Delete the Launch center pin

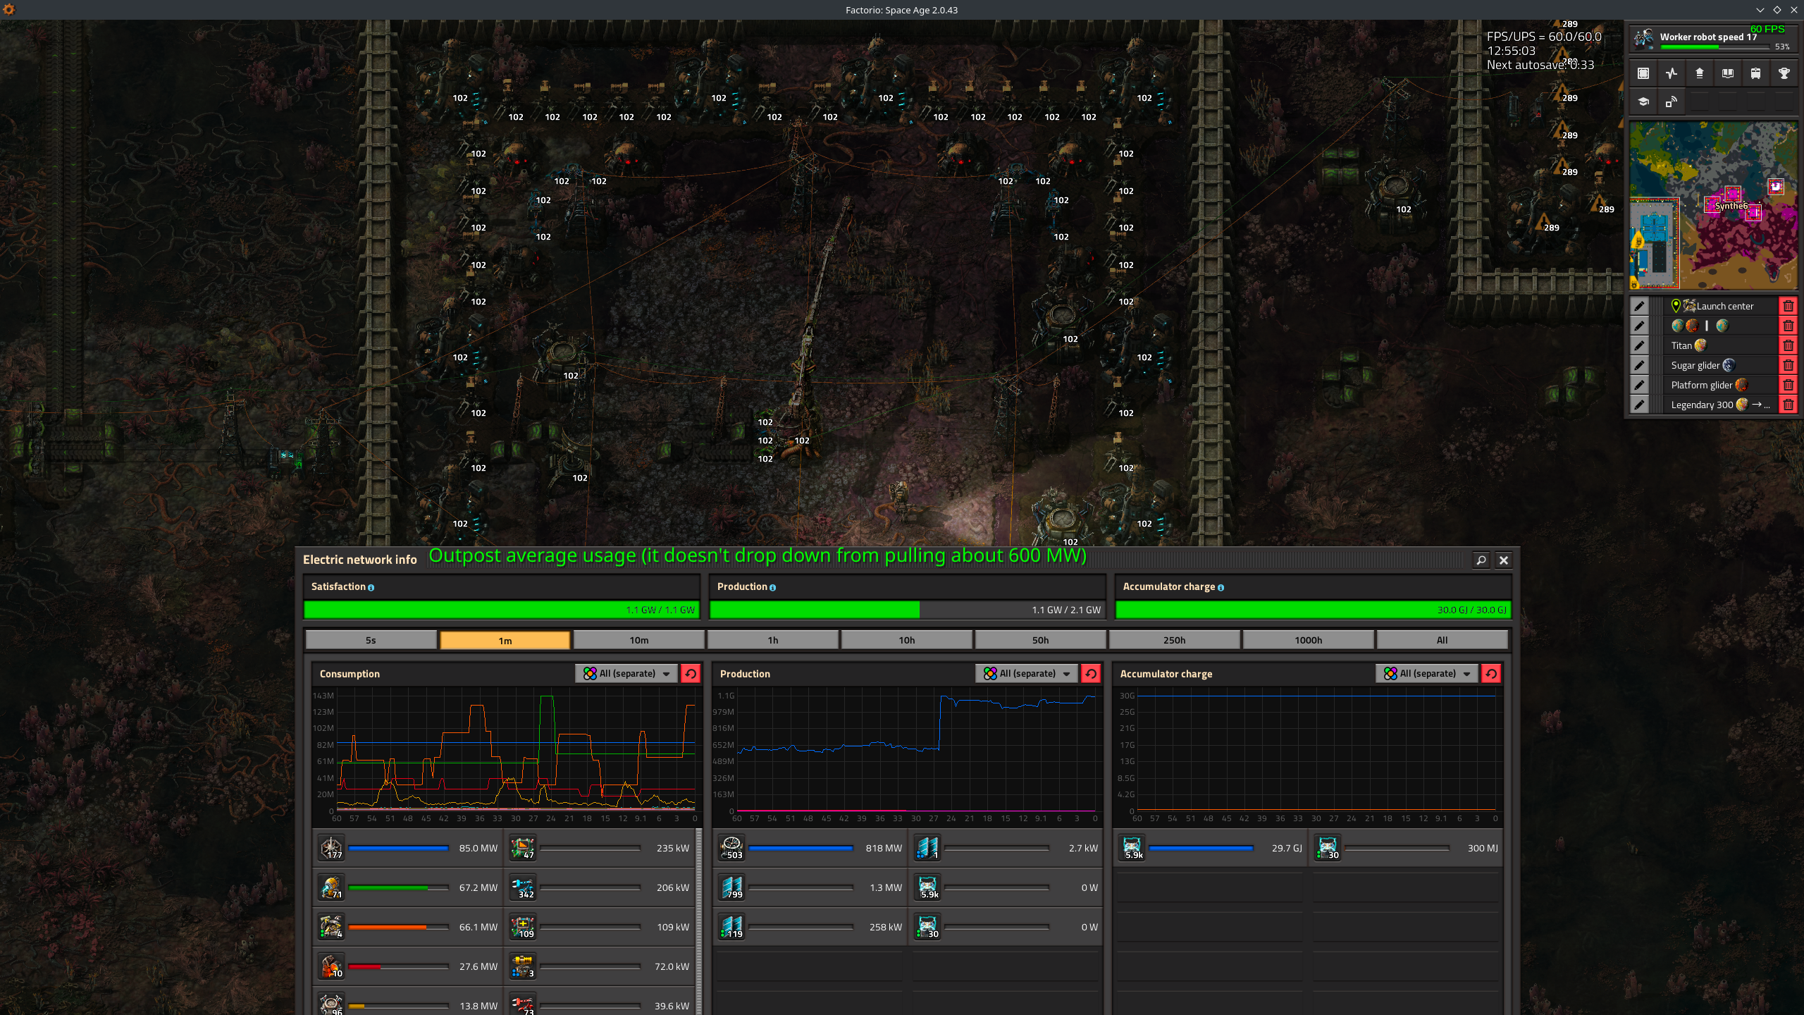tap(1788, 306)
